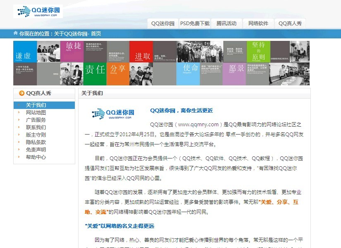Click the arrow bullet beside 网站地图
Screen dimensions: 341x248
(x=18, y=112)
